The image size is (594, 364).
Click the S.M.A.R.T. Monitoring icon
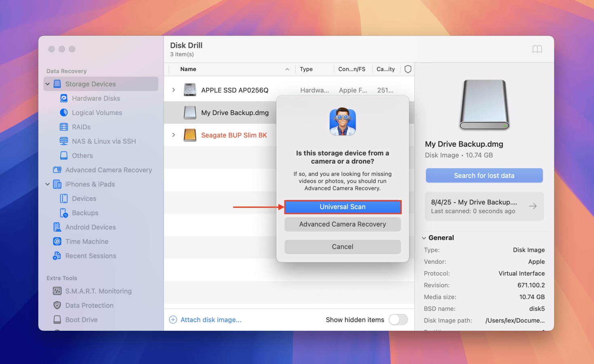coord(57,291)
